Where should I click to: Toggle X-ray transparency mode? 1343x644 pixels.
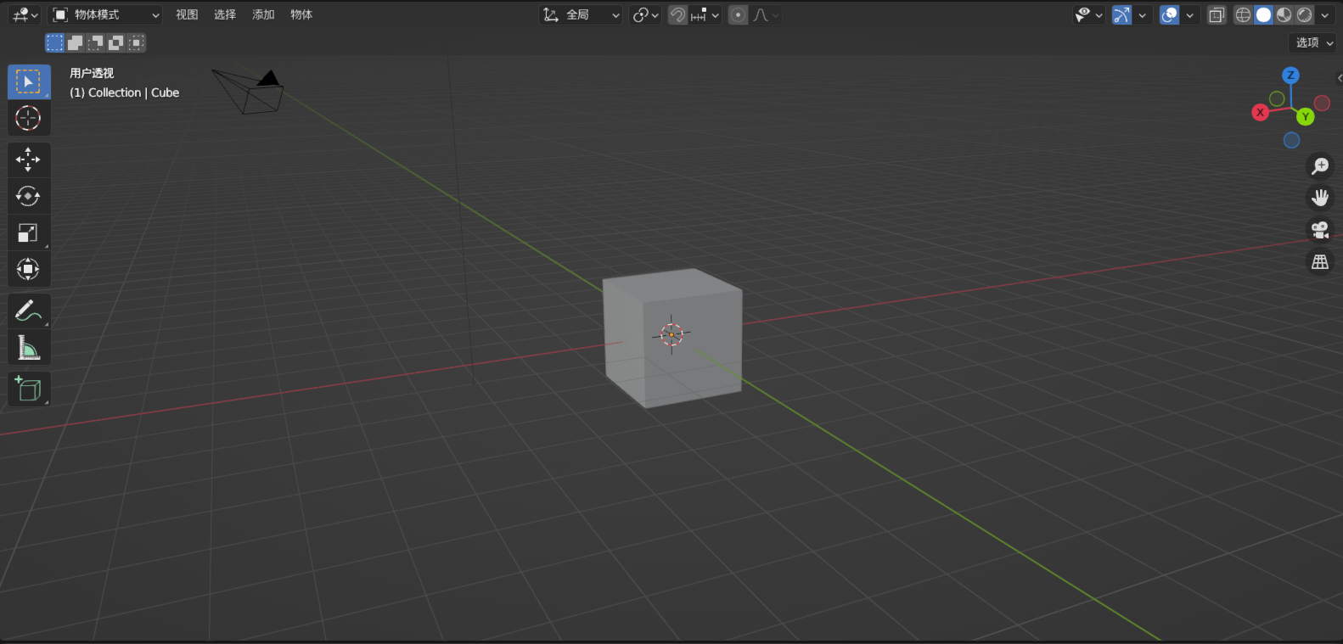1217,14
